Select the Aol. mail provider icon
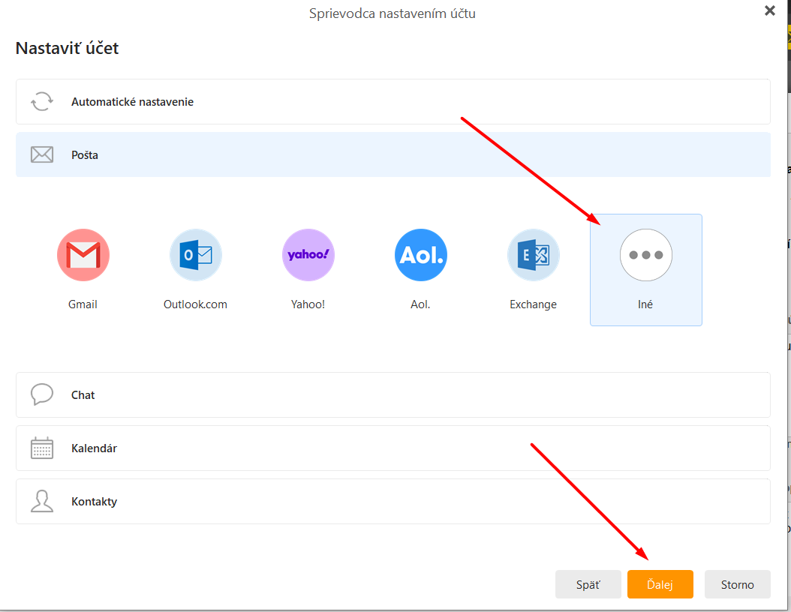 [x=421, y=255]
